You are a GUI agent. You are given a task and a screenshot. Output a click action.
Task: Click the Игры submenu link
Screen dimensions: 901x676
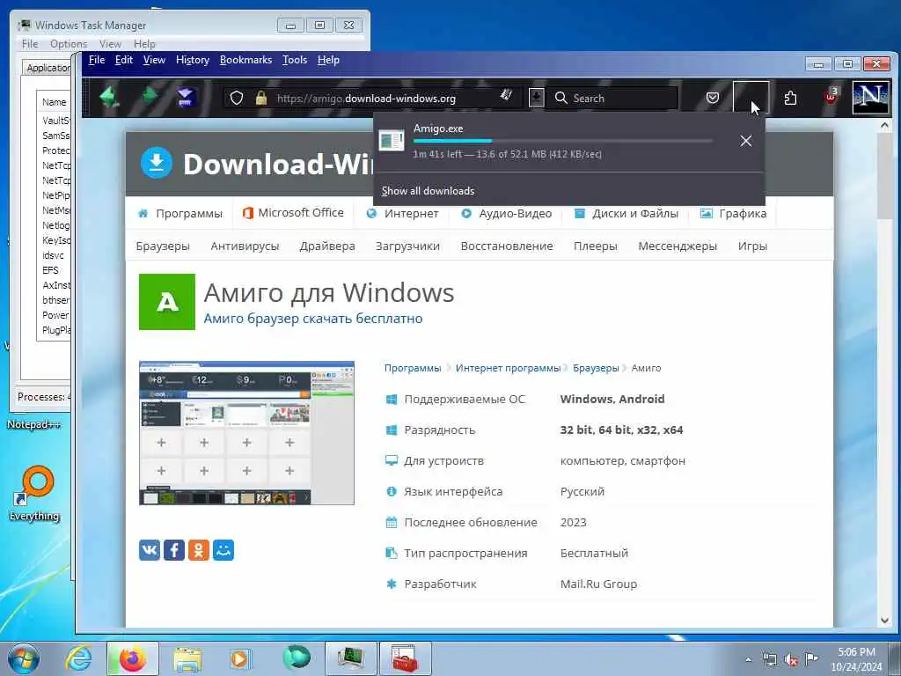[753, 246]
